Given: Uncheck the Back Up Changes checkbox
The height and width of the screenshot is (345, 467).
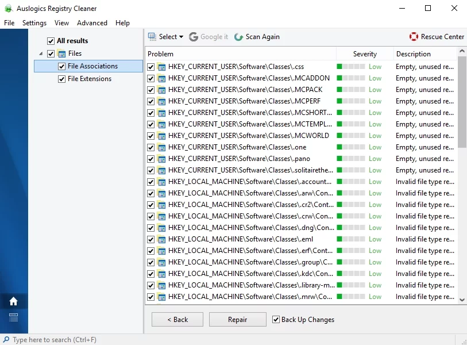Looking at the screenshot, I should 276,320.
